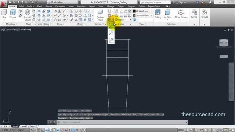Image resolution: width=235 pixels, height=132 pixels.
Task: Open the Layers panel button
Action: click(194, 14)
